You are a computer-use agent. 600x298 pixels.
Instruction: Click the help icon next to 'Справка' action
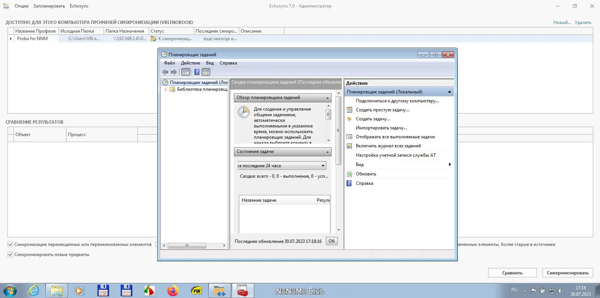click(x=349, y=183)
